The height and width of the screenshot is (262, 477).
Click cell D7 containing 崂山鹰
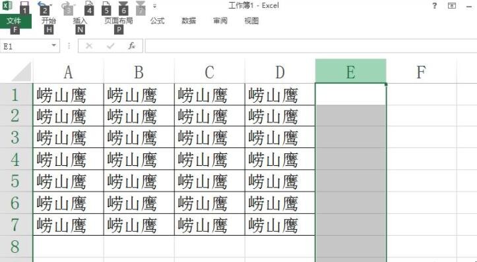280,224
